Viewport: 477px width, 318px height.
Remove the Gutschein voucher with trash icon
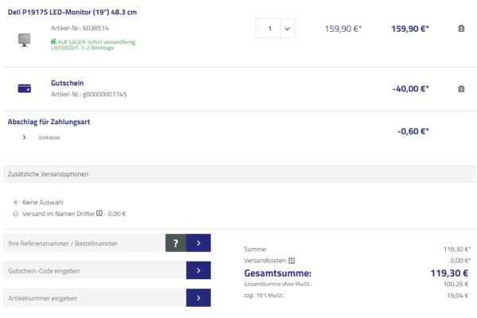tap(461, 88)
